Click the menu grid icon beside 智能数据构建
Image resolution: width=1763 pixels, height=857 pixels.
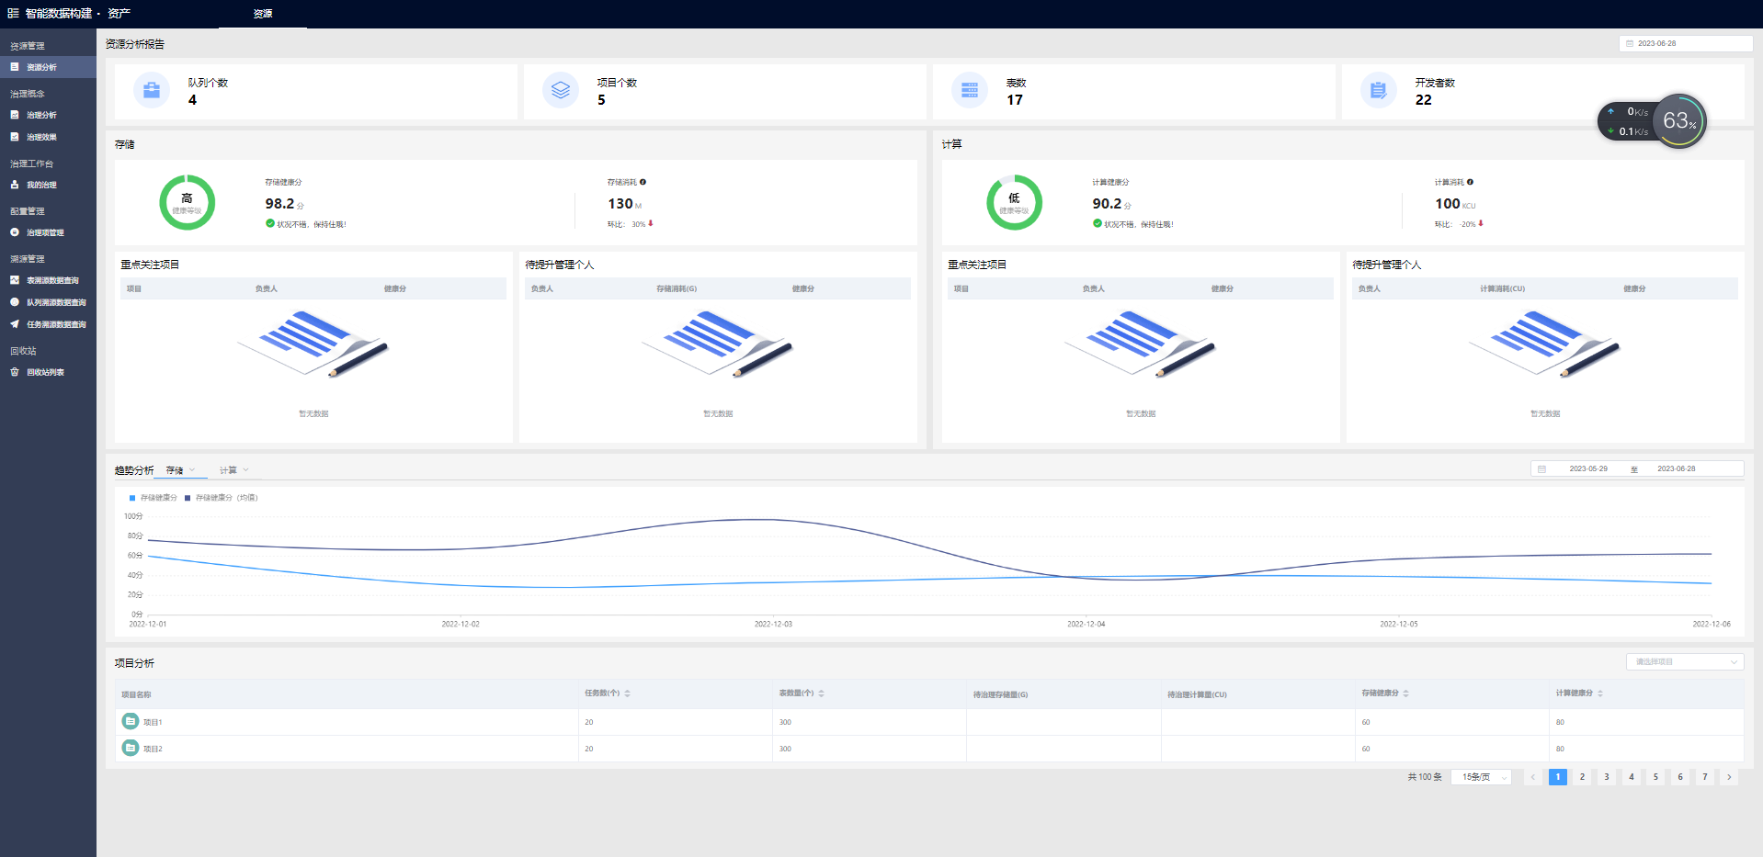click(x=13, y=13)
